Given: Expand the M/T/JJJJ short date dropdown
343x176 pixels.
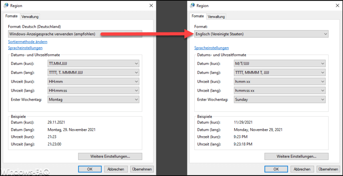Looking at the screenshot, I should click(280, 64).
